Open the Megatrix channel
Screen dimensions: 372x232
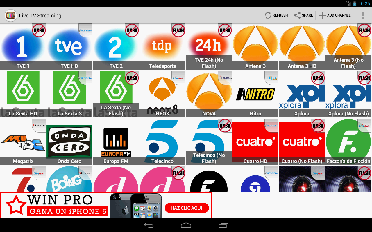click(23, 142)
